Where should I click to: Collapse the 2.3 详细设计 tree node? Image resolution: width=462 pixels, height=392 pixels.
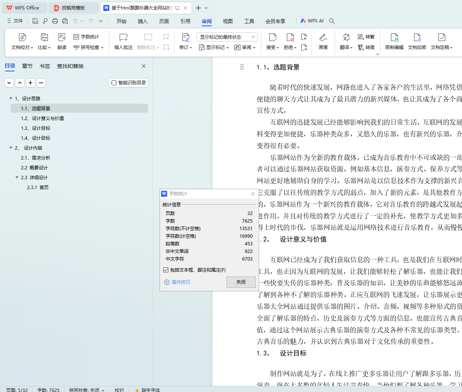click(x=17, y=177)
